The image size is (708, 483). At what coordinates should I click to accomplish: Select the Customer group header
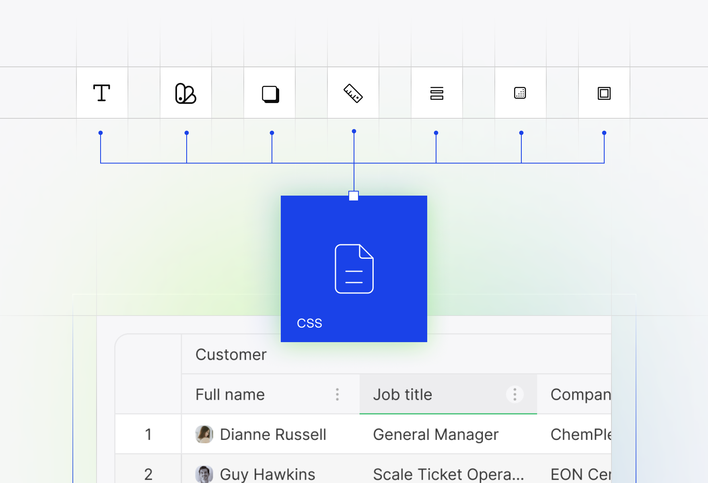[231, 355]
